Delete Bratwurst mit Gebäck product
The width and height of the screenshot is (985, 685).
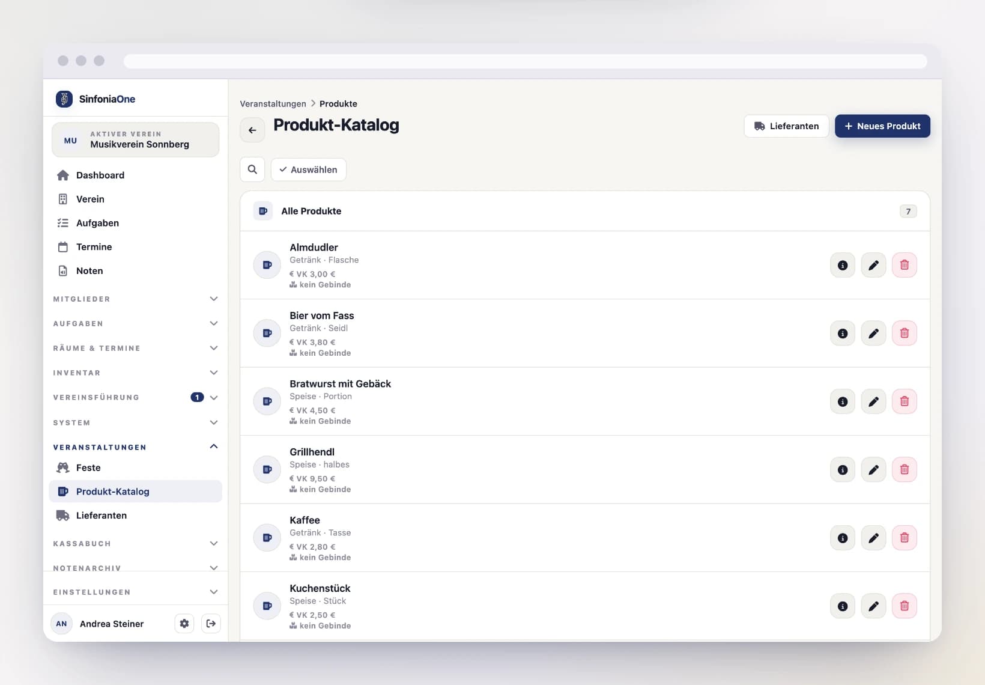point(904,401)
